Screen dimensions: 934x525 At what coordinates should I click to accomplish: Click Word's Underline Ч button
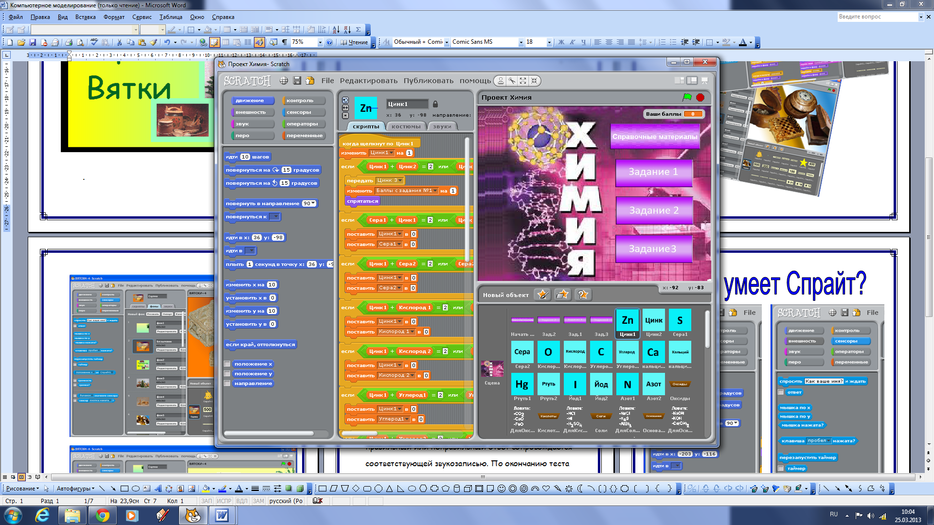pyautogui.click(x=583, y=42)
